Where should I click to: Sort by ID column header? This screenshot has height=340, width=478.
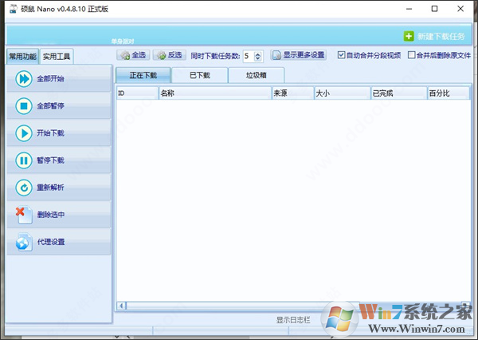138,93
